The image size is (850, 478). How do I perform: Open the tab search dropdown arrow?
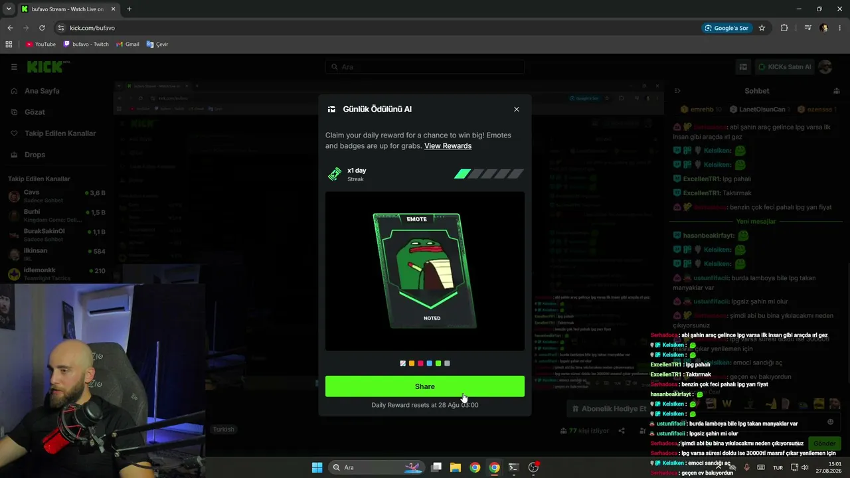pos(9,9)
